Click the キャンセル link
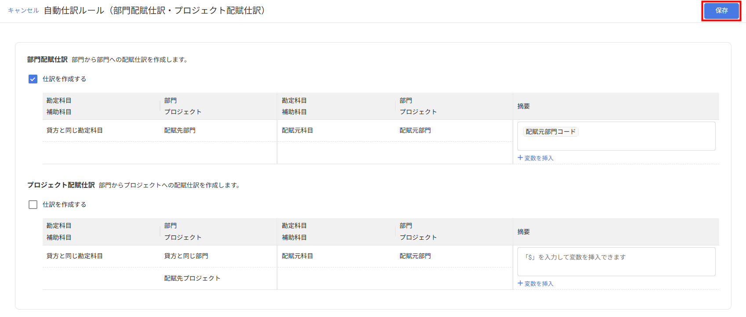Image resolution: width=746 pixels, height=317 pixels. [x=23, y=11]
